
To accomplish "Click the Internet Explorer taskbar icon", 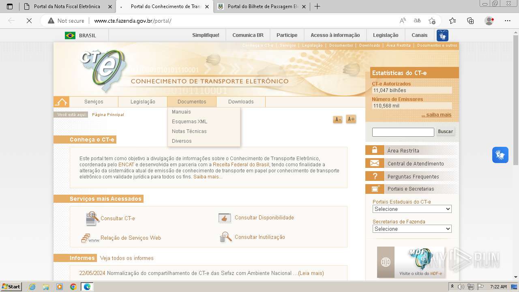I will click(32, 287).
